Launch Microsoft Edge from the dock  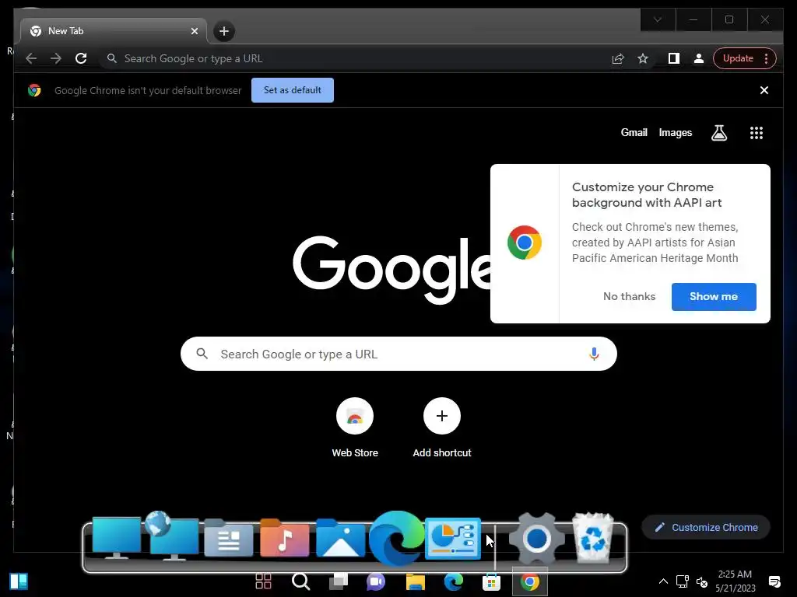[396, 538]
